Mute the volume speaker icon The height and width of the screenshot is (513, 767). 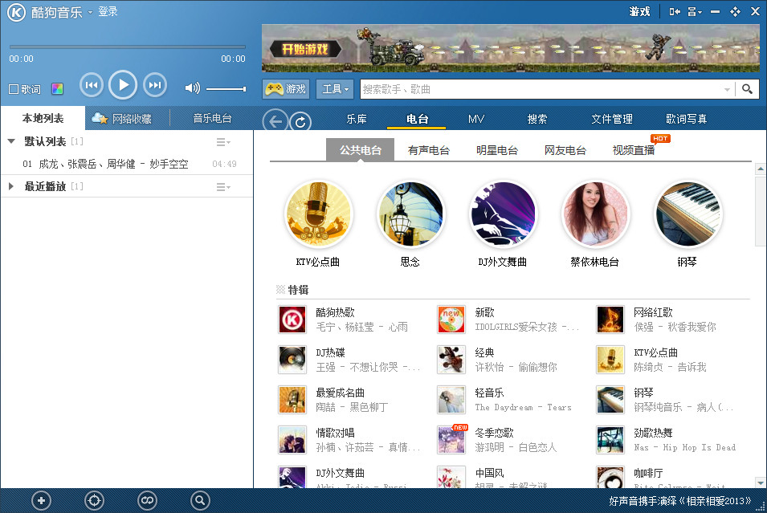pyautogui.click(x=192, y=88)
